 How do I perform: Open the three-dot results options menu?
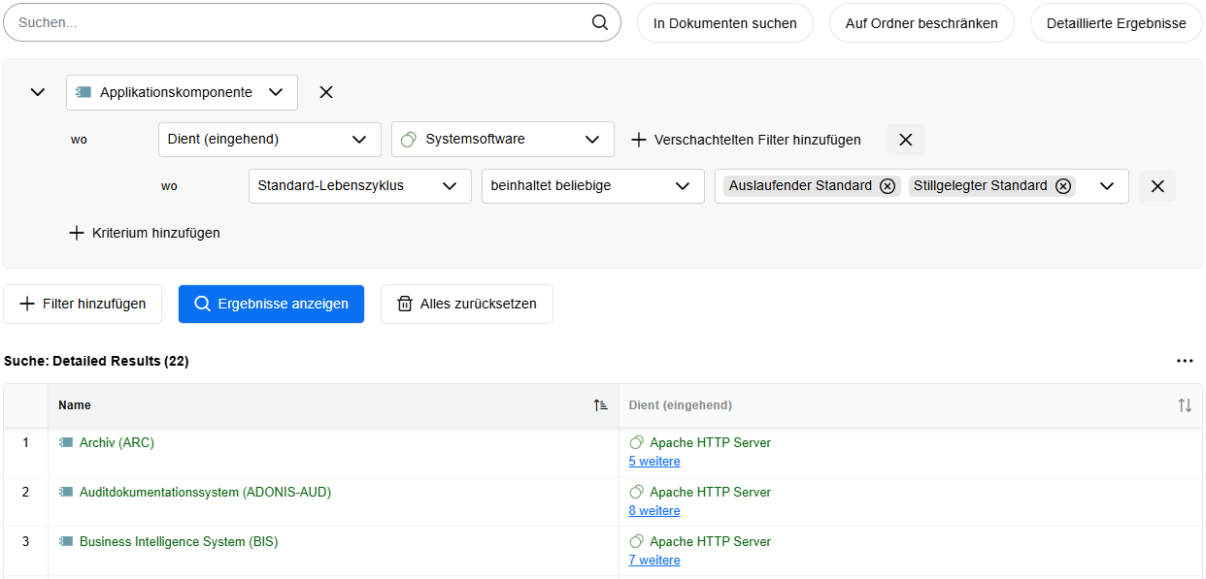(1185, 360)
